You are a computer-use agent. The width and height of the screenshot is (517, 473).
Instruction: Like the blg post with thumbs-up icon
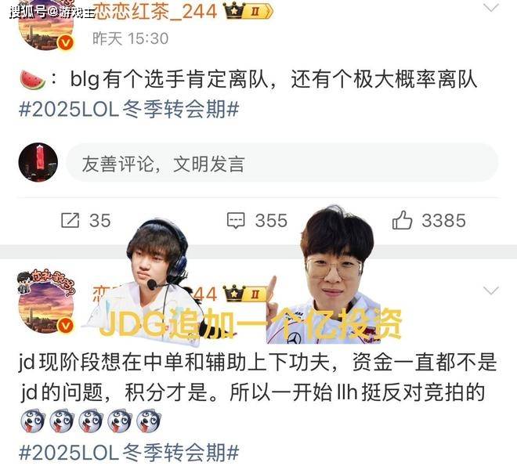[x=403, y=220]
